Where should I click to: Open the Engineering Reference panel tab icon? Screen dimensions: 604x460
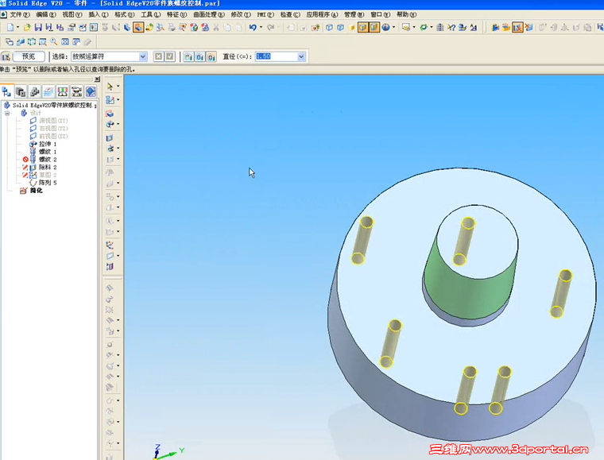point(91,91)
